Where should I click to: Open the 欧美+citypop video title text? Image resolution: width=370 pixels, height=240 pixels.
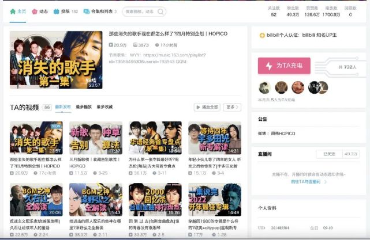coord(214,224)
